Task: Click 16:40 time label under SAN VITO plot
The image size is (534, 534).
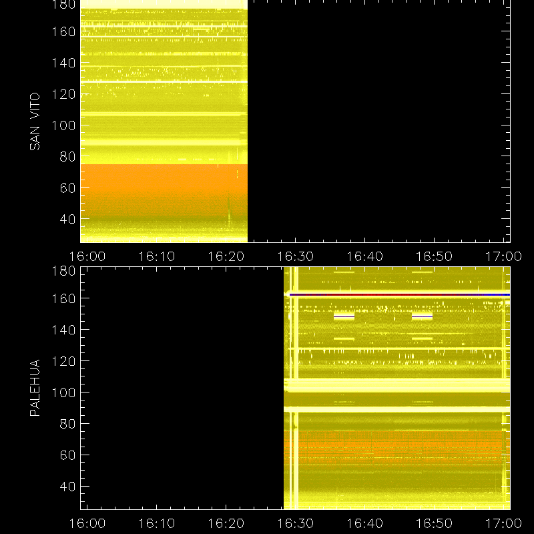Action: 364,256
